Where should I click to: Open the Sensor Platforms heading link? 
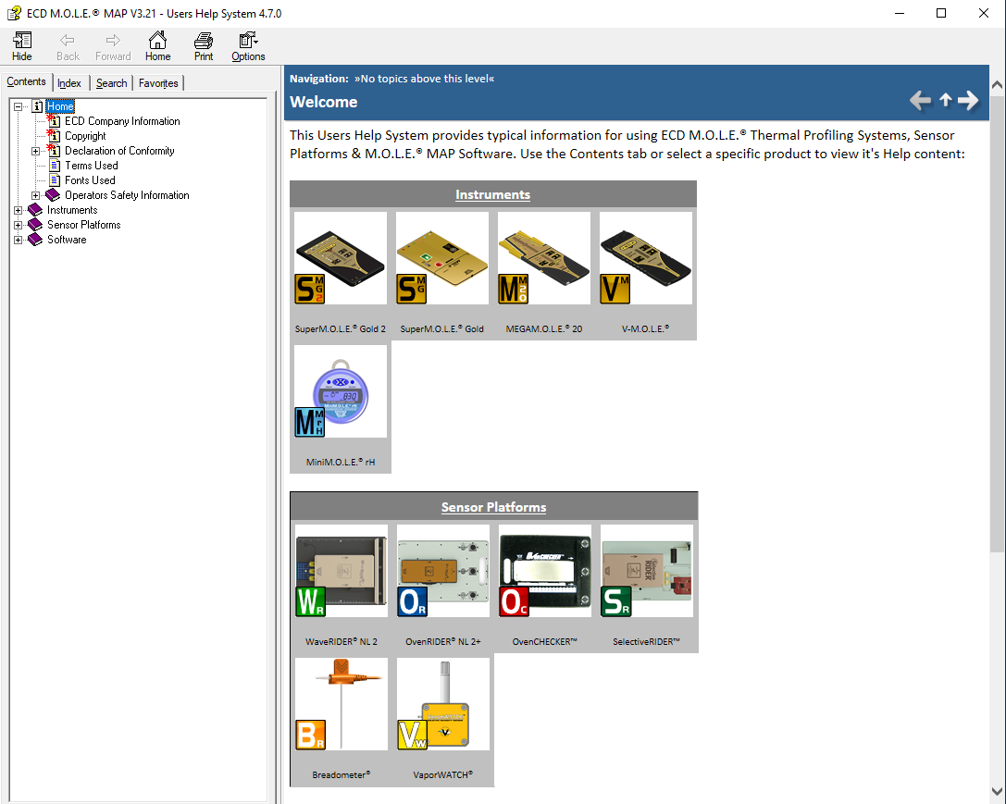[x=493, y=507]
